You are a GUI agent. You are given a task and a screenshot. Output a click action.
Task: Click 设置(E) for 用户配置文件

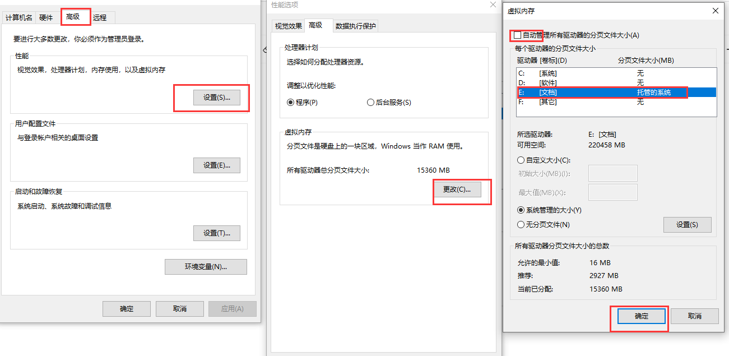pyautogui.click(x=217, y=165)
